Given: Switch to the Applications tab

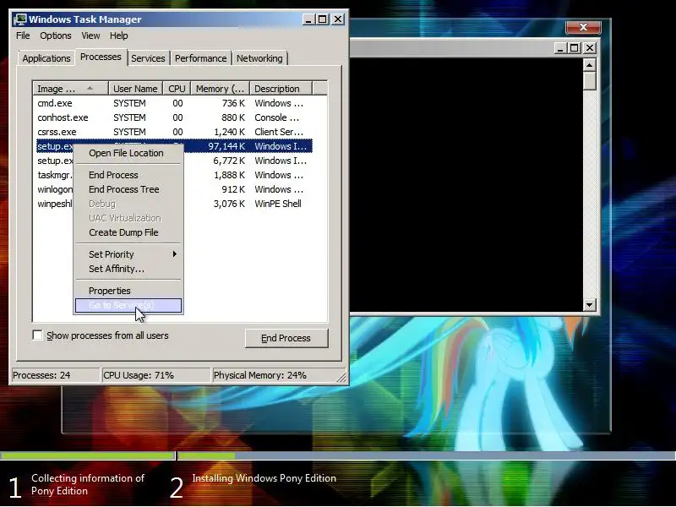Looking at the screenshot, I should point(46,58).
